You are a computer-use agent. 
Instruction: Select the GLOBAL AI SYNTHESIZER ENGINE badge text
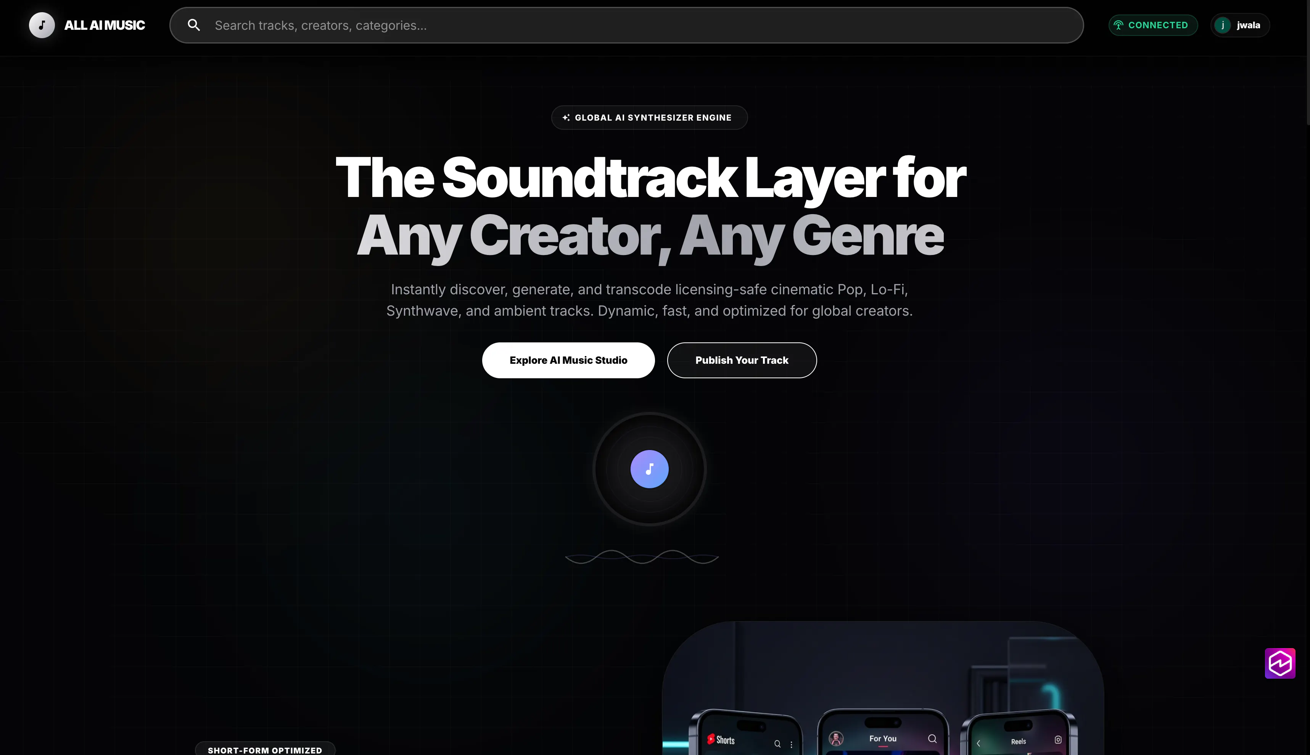pyautogui.click(x=653, y=118)
